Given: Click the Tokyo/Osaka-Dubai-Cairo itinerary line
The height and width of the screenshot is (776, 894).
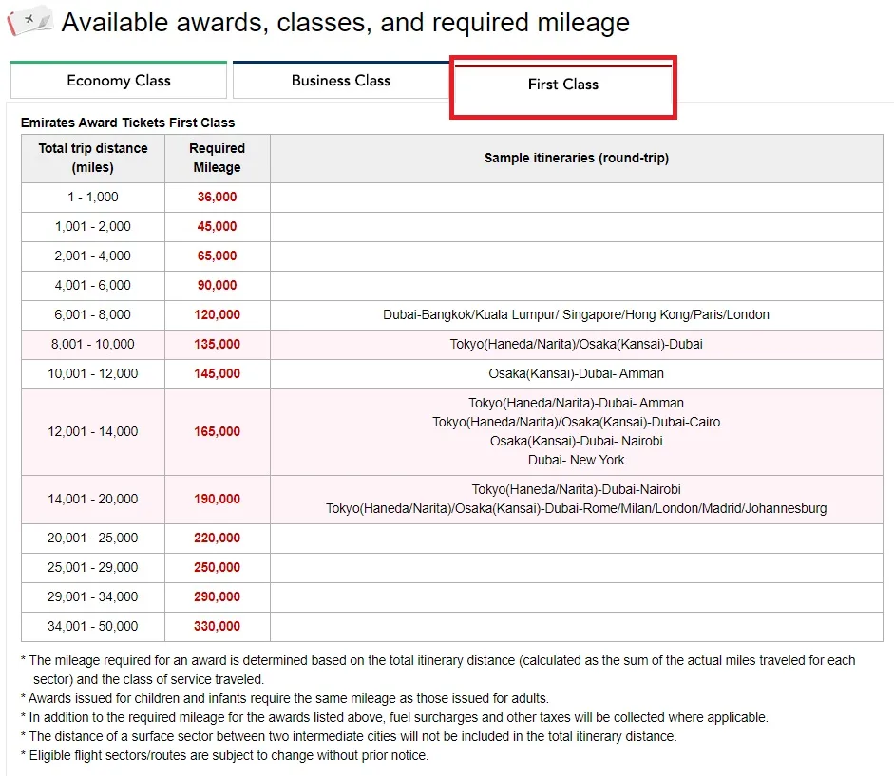Looking at the screenshot, I should click(576, 422).
